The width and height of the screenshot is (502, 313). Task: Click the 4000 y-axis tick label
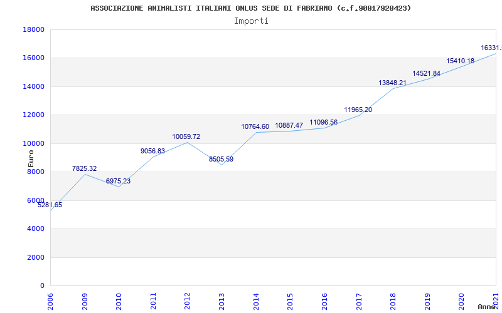point(36,229)
